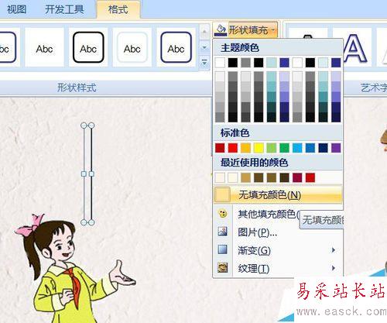The height and width of the screenshot is (323, 387).
Task: Click the 最近使用的颜色 section heading
Action: [255, 163]
